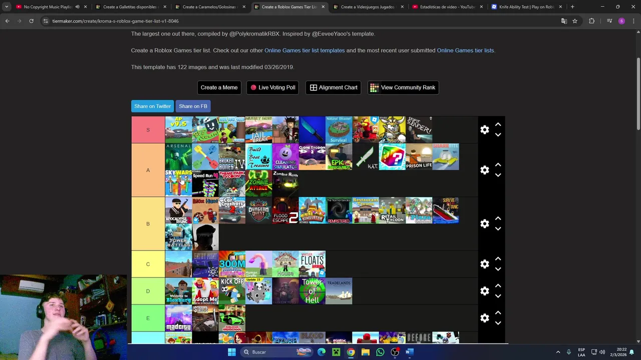This screenshot has width=641, height=360.
Task: Select the Dungeon Quest thumbnail
Action: pyautogui.click(x=259, y=210)
